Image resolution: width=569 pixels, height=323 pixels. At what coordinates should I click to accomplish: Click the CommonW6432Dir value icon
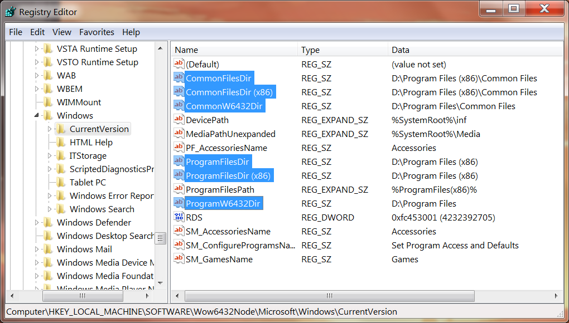(x=179, y=106)
